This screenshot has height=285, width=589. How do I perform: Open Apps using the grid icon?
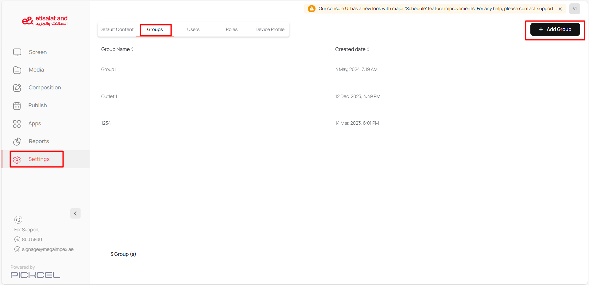[x=17, y=124]
